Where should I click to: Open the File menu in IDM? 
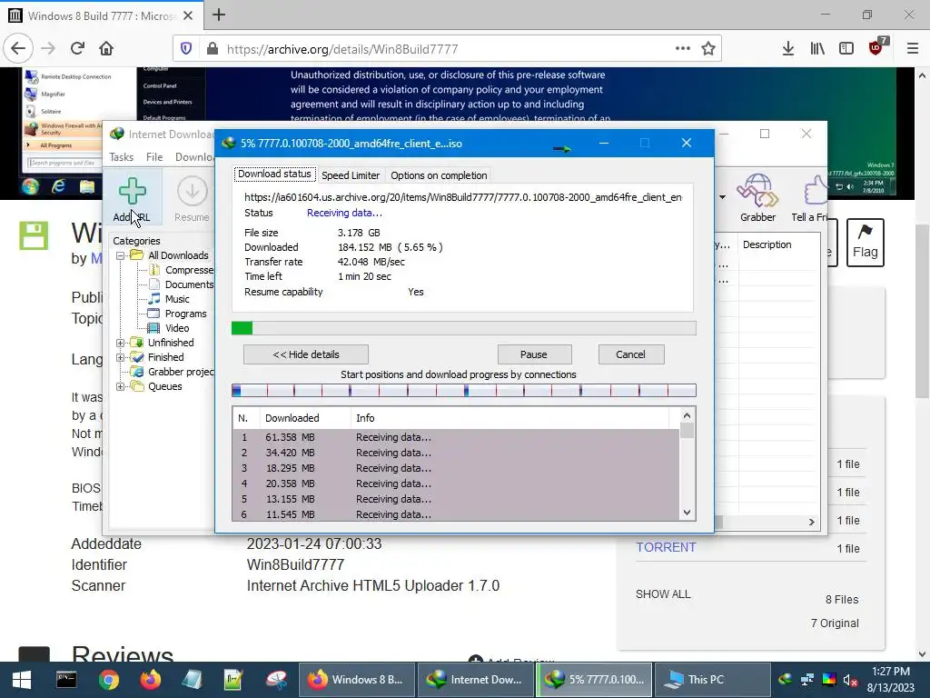click(154, 157)
